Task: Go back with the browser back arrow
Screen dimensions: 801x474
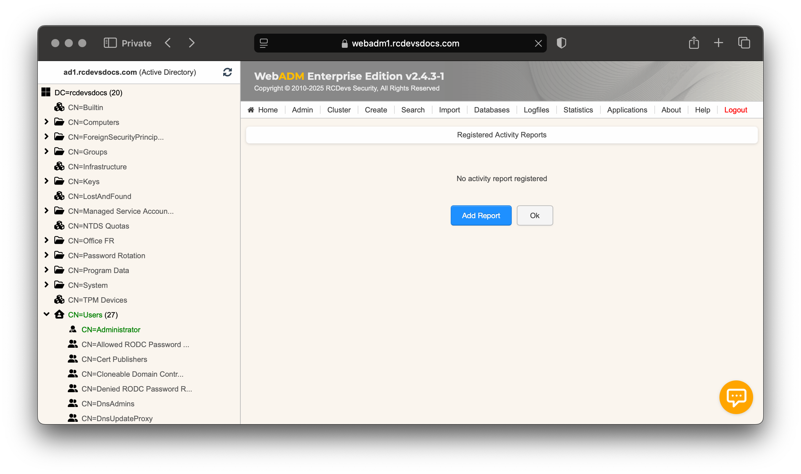Action: (x=168, y=43)
